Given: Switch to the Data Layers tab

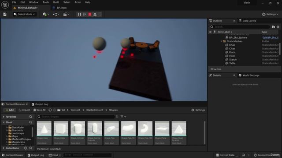Looking at the screenshot, I should pyautogui.click(x=249, y=21).
